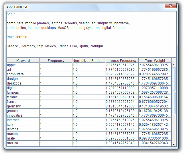Click the Frequency cell for the art row
The height and width of the screenshot is (155, 185).
pos(56,70)
